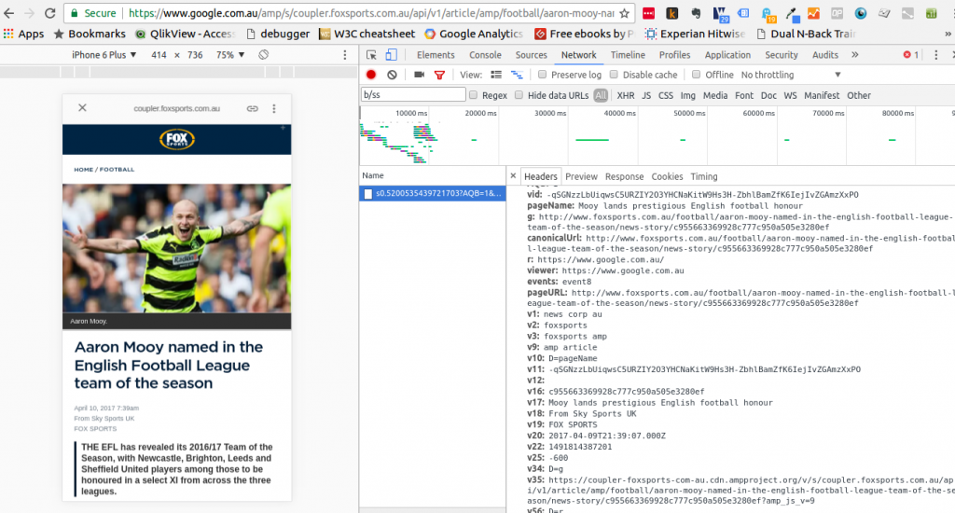955x513 pixels.
Task: Open 75% zoom dropdown
Action: click(230, 55)
